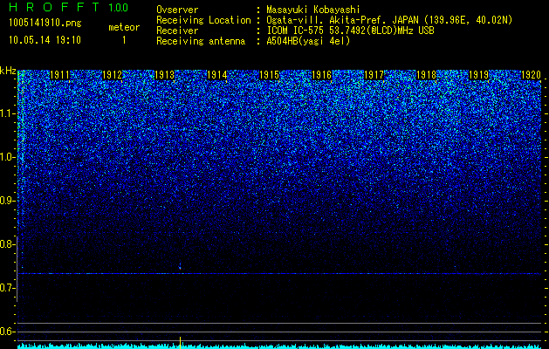Image resolution: width=549 pixels, height=349 pixels.
Task: Click the time marker 1917
Action: (x=374, y=75)
